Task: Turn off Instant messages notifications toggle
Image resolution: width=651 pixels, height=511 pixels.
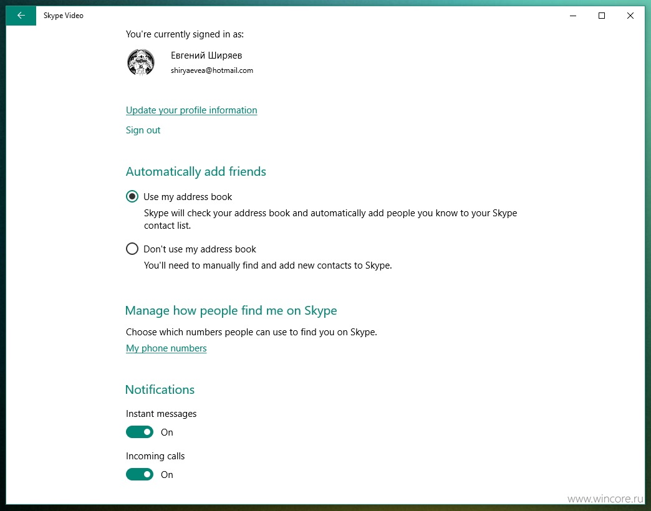Action: pos(140,432)
